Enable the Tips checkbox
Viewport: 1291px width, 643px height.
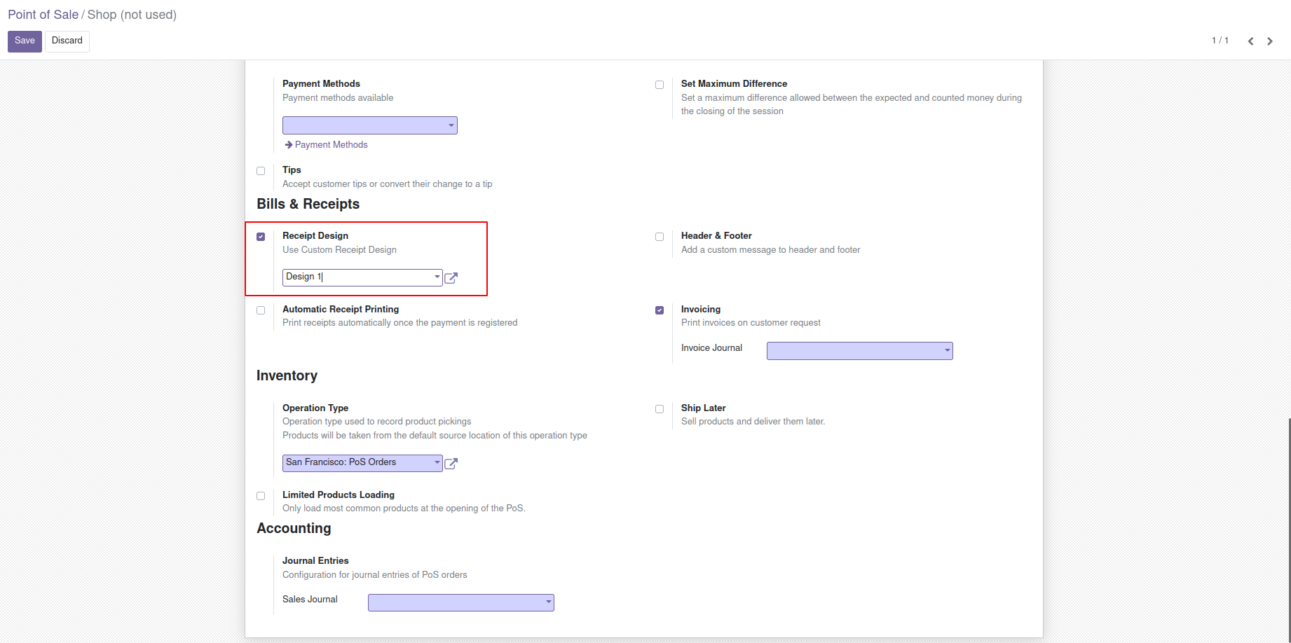coord(261,171)
